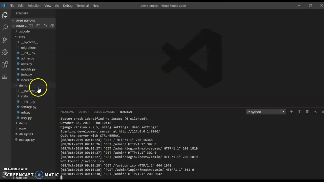Open models.py file

[28, 69]
